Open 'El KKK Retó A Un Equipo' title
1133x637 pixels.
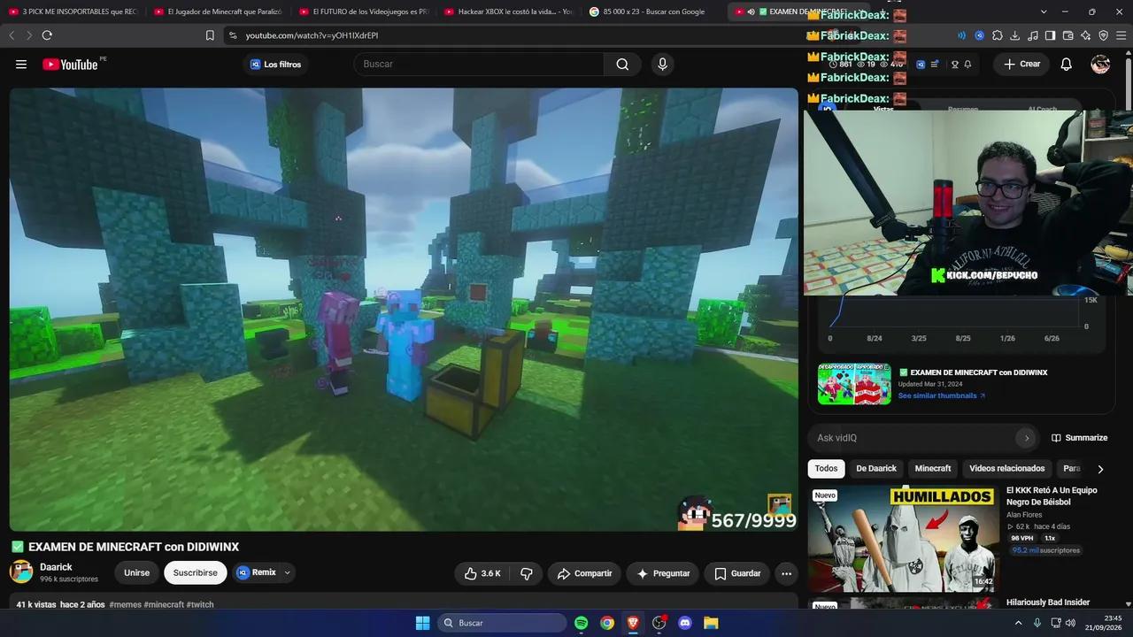(x=1052, y=496)
